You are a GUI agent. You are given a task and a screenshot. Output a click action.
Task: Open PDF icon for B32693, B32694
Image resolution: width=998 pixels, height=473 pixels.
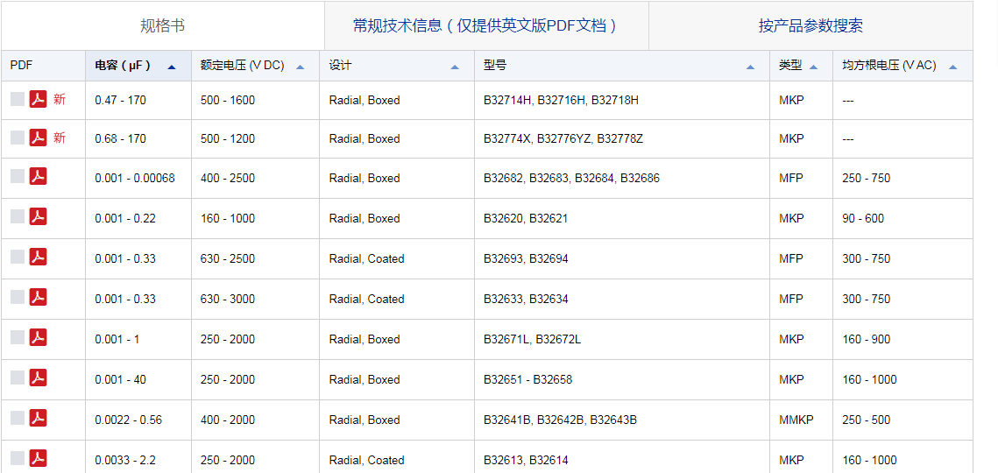(x=38, y=258)
